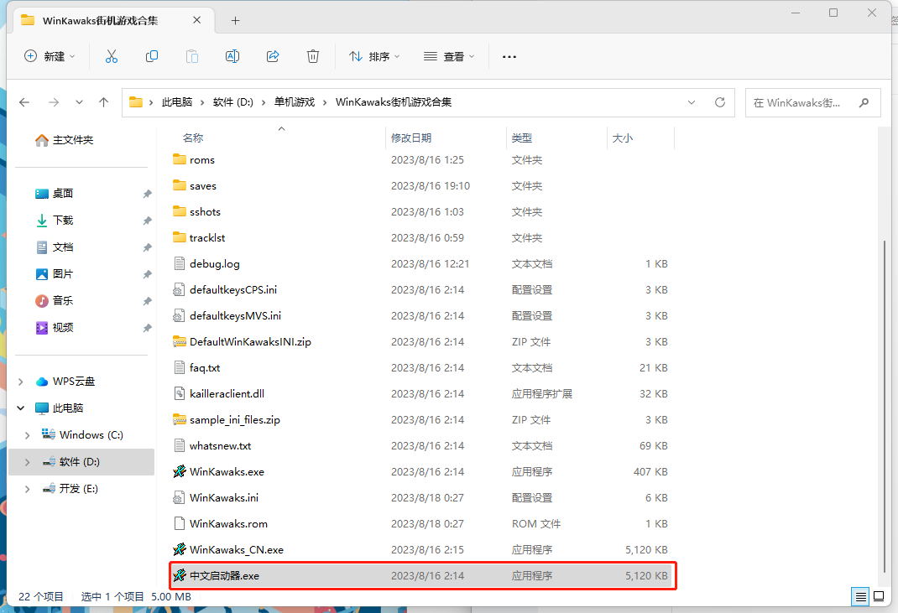
Task: Go up one folder level arrow
Action: pyautogui.click(x=104, y=102)
